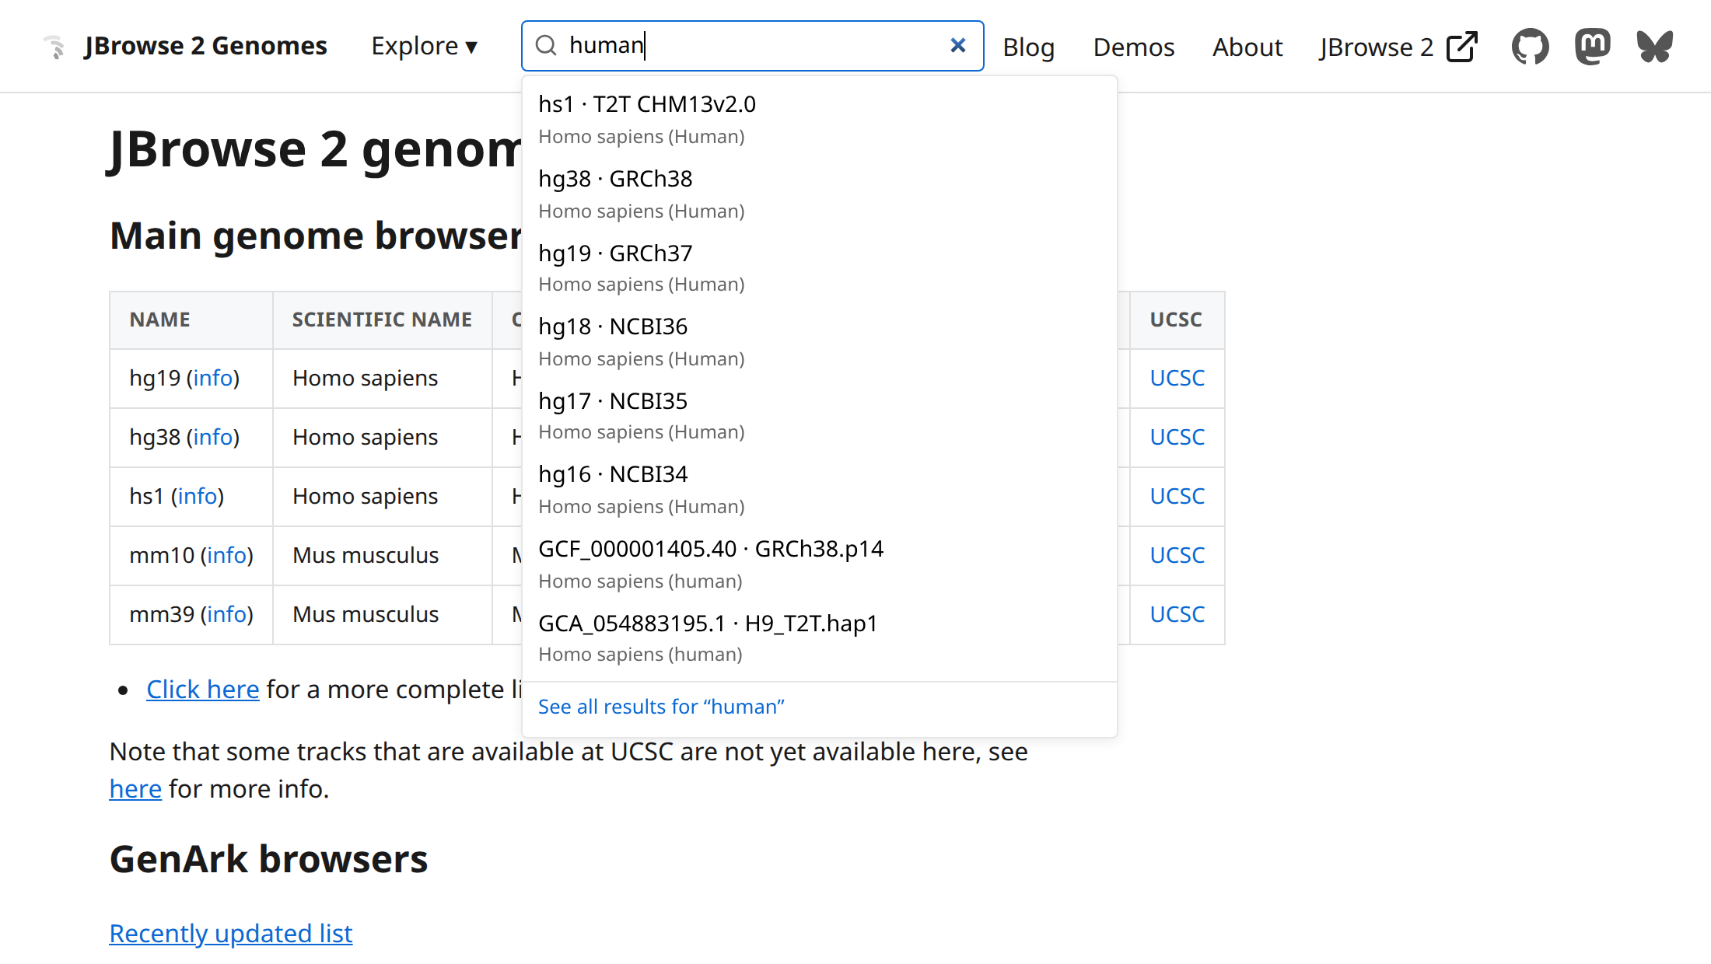1711x964 pixels.
Task: Follow the "Click here" complete list link
Action: click(x=202, y=690)
